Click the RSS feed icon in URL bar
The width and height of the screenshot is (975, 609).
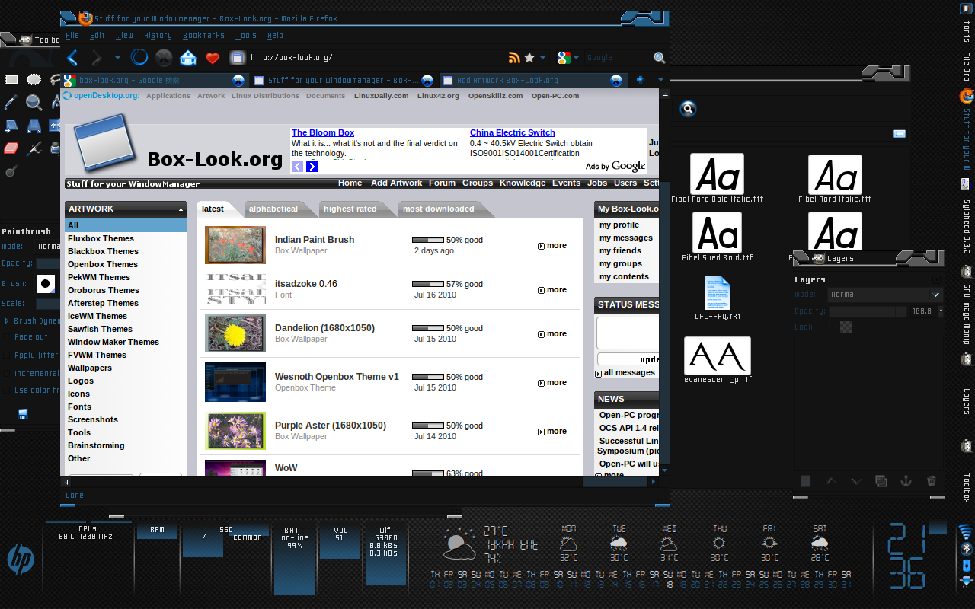(514, 58)
